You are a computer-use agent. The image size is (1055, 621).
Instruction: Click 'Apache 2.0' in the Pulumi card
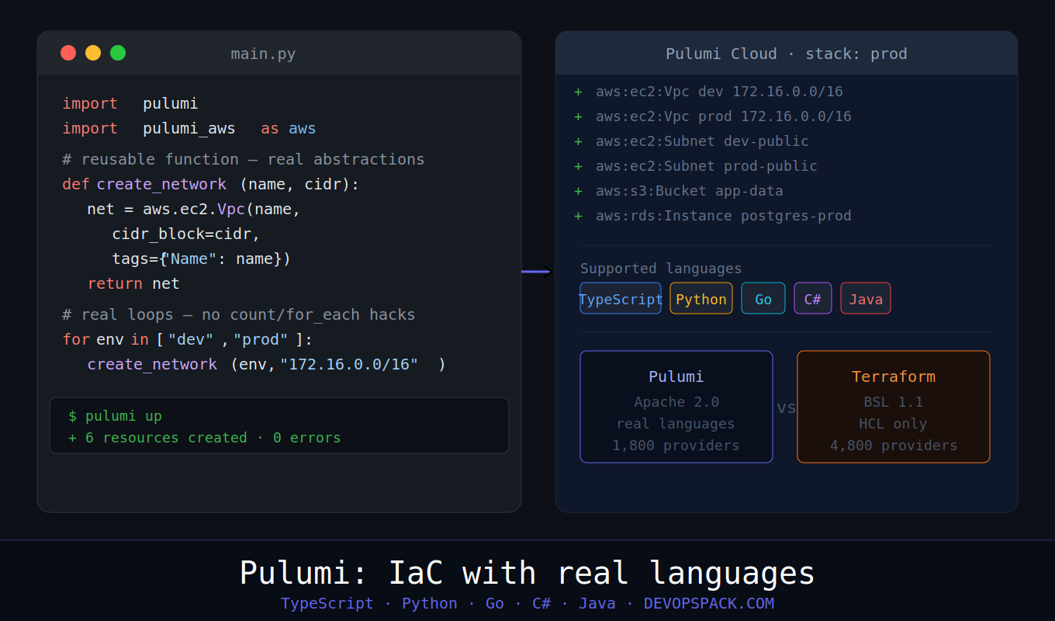[676, 402]
